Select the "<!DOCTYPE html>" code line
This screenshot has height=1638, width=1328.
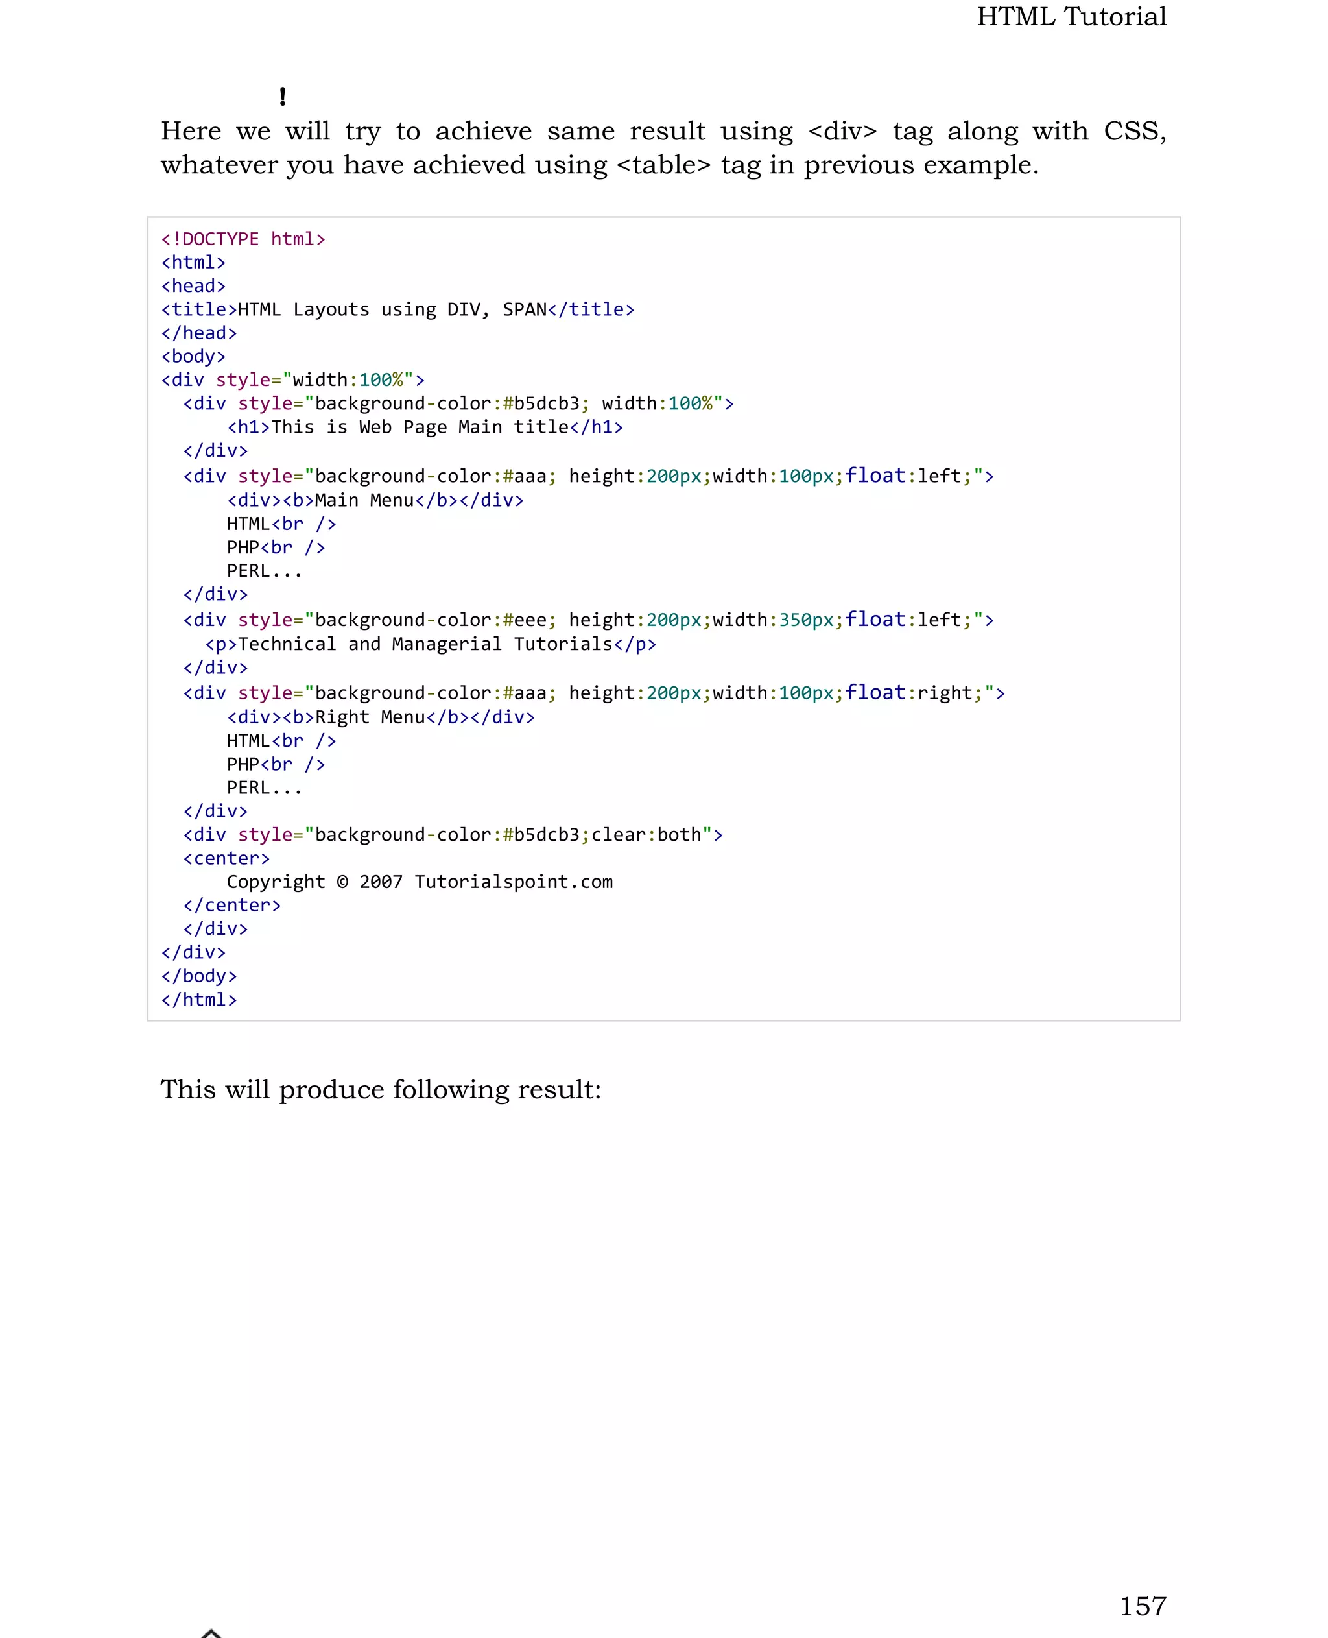(243, 239)
